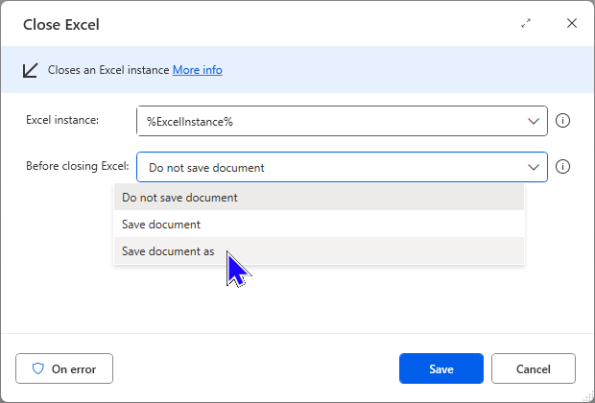Pick Save document as option
595x403 pixels.
(320, 251)
